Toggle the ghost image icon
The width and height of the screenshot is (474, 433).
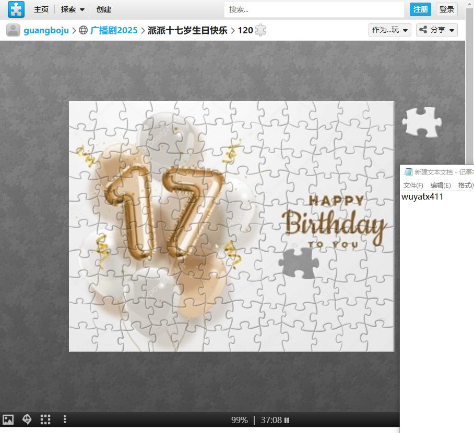[x=27, y=419]
